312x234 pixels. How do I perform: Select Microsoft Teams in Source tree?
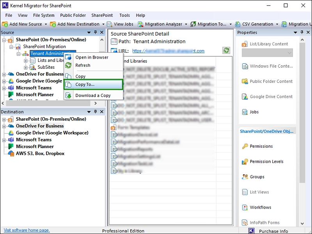click(34, 88)
